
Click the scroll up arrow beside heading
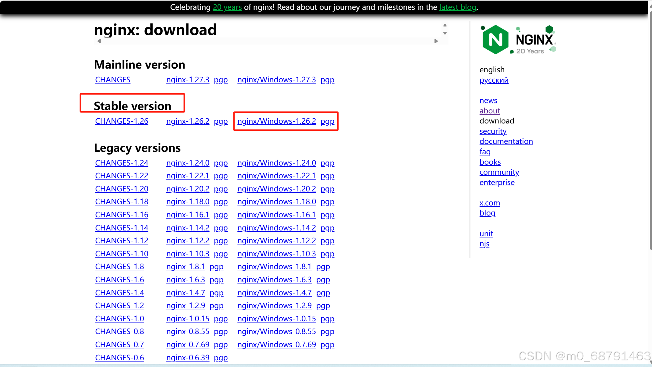click(x=445, y=25)
